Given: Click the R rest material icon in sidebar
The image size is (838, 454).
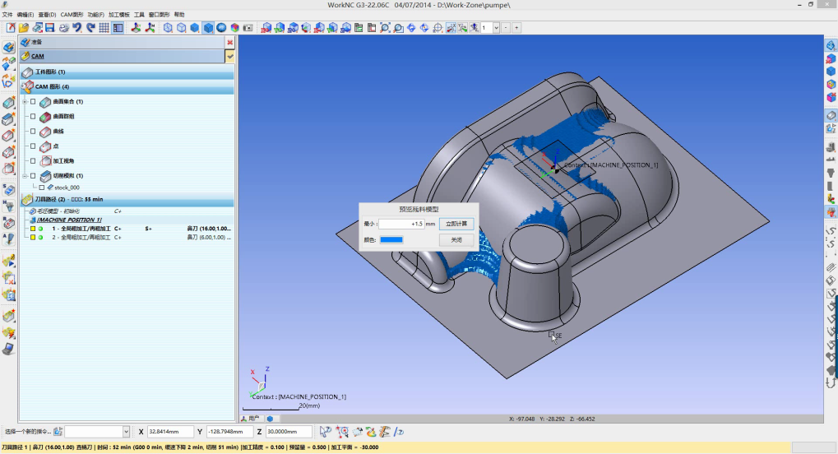Looking at the screenshot, I should click(8, 222).
